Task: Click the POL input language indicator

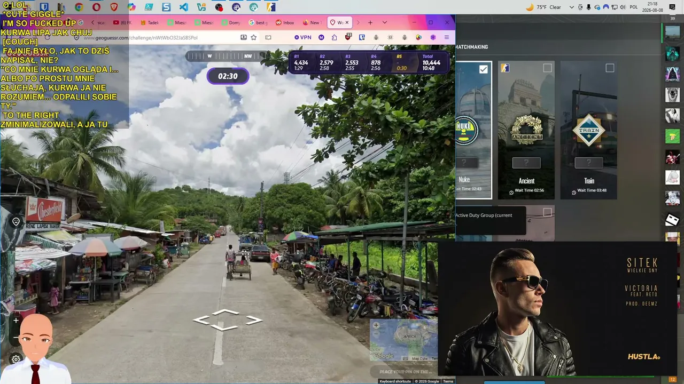Action: click(x=634, y=7)
